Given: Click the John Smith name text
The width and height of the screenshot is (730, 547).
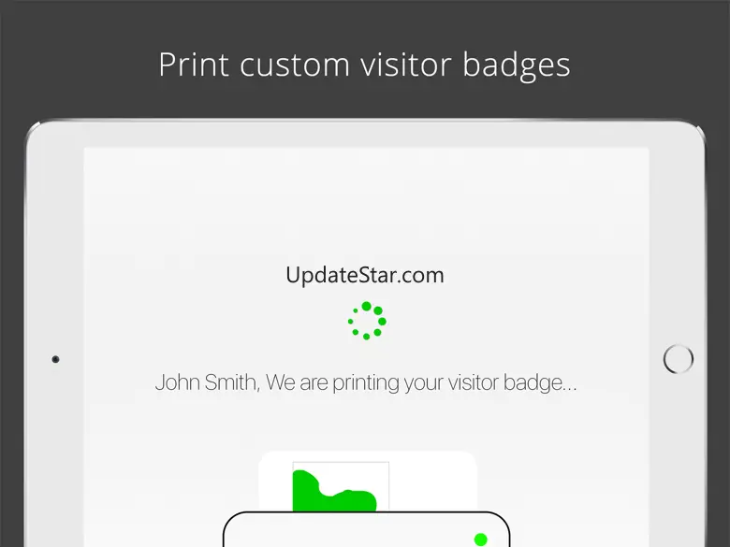Looking at the screenshot, I should point(207,382).
